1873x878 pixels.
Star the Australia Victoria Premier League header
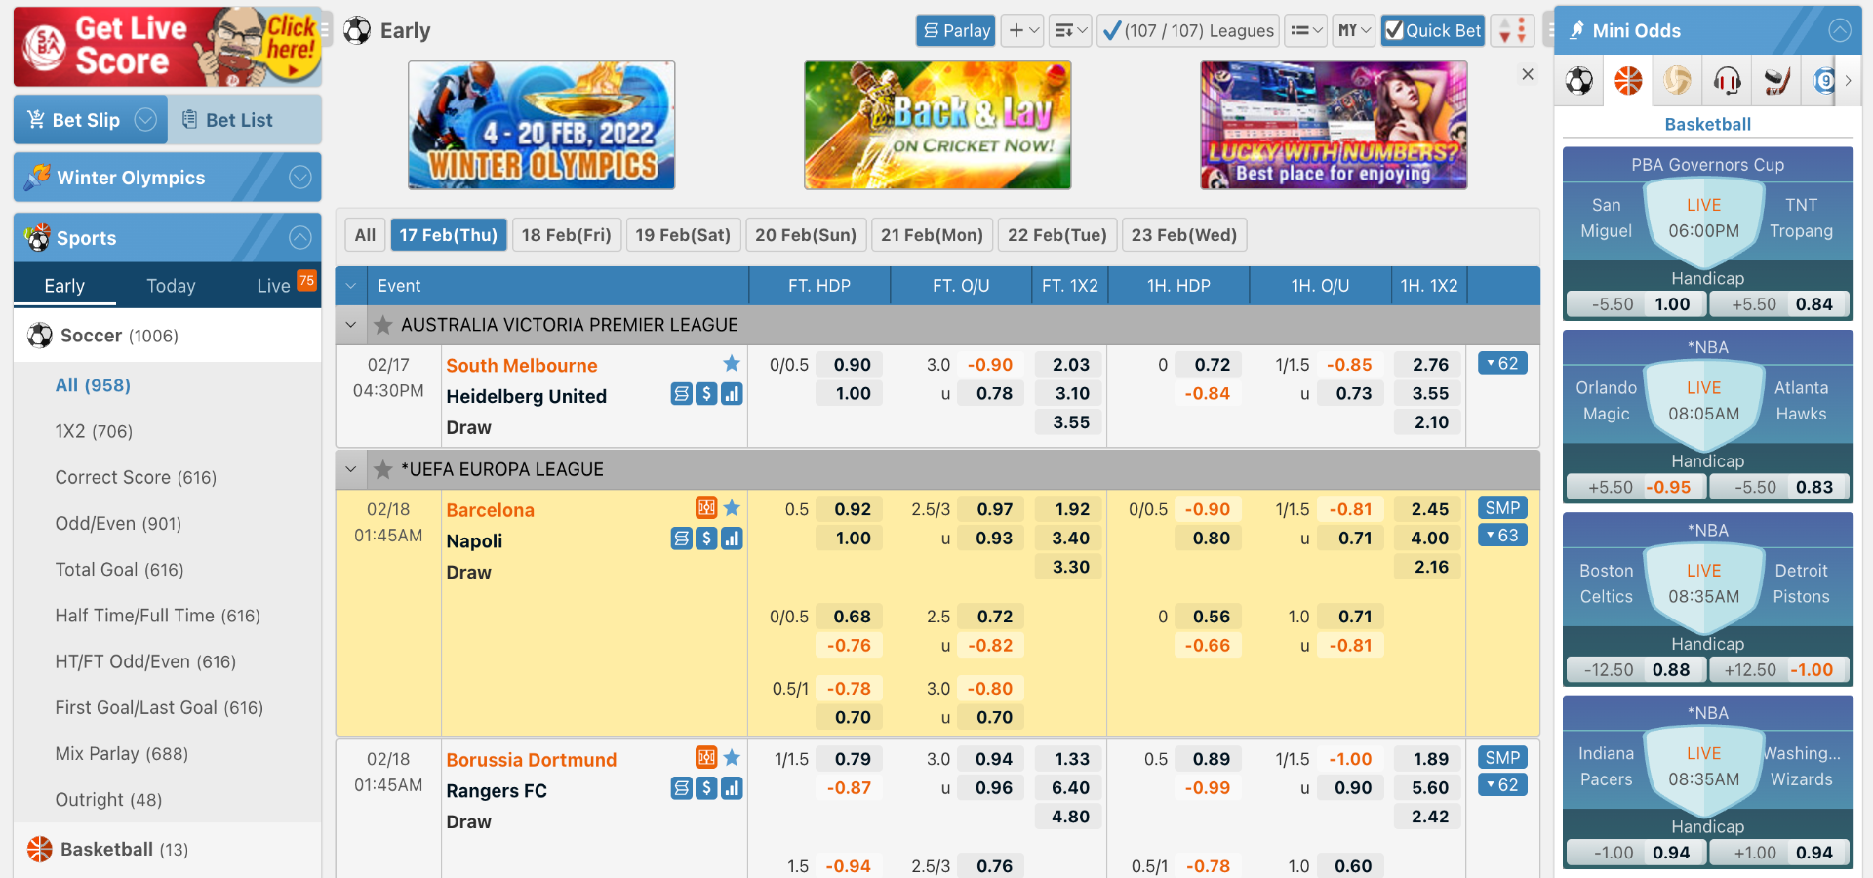(x=383, y=325)
